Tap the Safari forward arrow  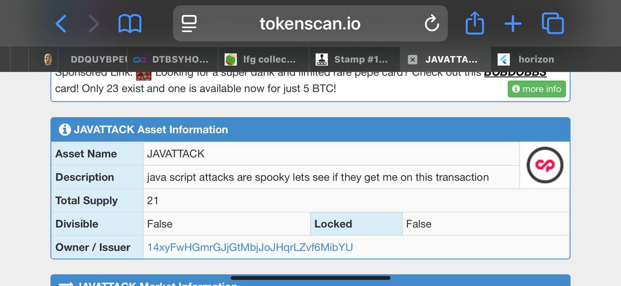click(x=94, y=23)
